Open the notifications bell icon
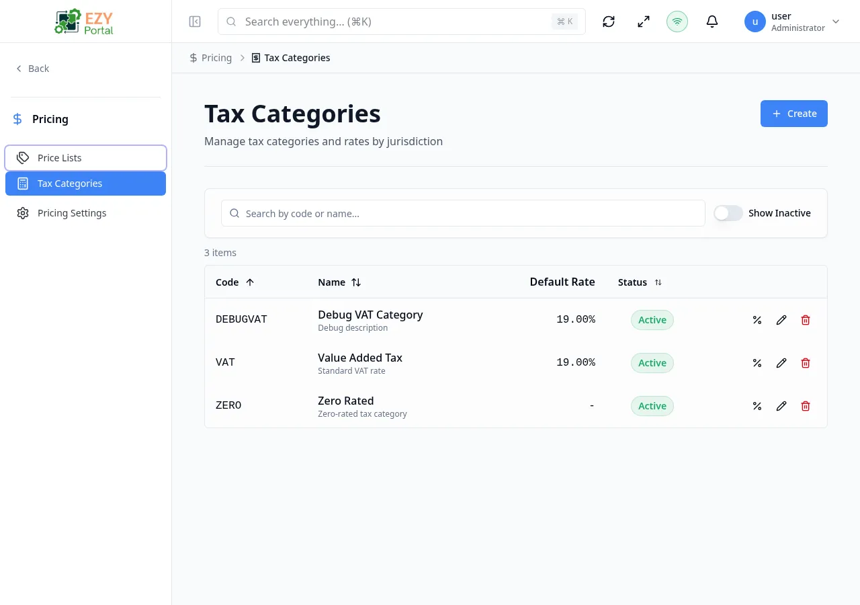The width and height of the screenshot is (860, 605). pyautogui.click(x=712, y=22)
